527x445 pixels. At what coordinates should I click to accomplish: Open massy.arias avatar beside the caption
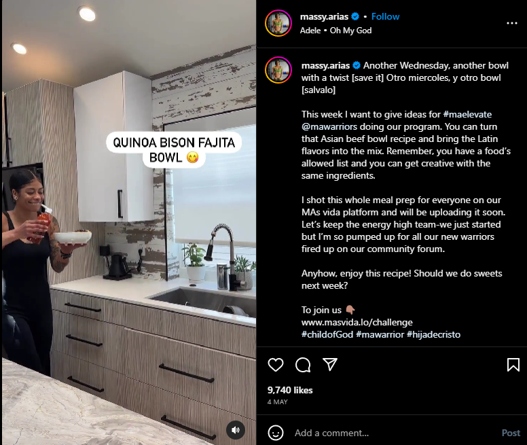278,70
